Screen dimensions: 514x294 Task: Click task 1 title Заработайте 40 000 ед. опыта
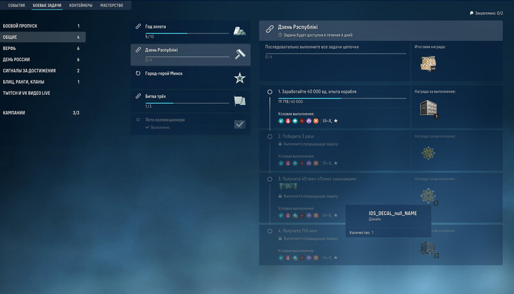[x=317, y=92]
